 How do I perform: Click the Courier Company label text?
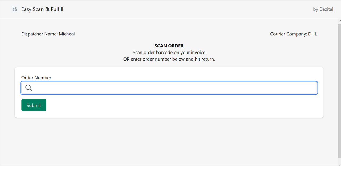pyautogui.click(x=289, y=34)
